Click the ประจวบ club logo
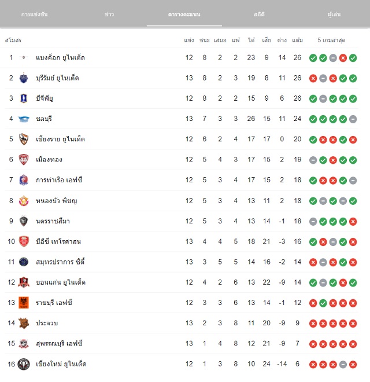This screenshot has height=382, width=370. (x=24, y=323)
